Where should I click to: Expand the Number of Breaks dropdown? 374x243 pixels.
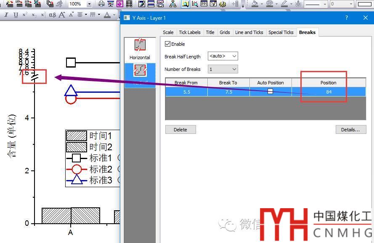(x=223, y=69)
